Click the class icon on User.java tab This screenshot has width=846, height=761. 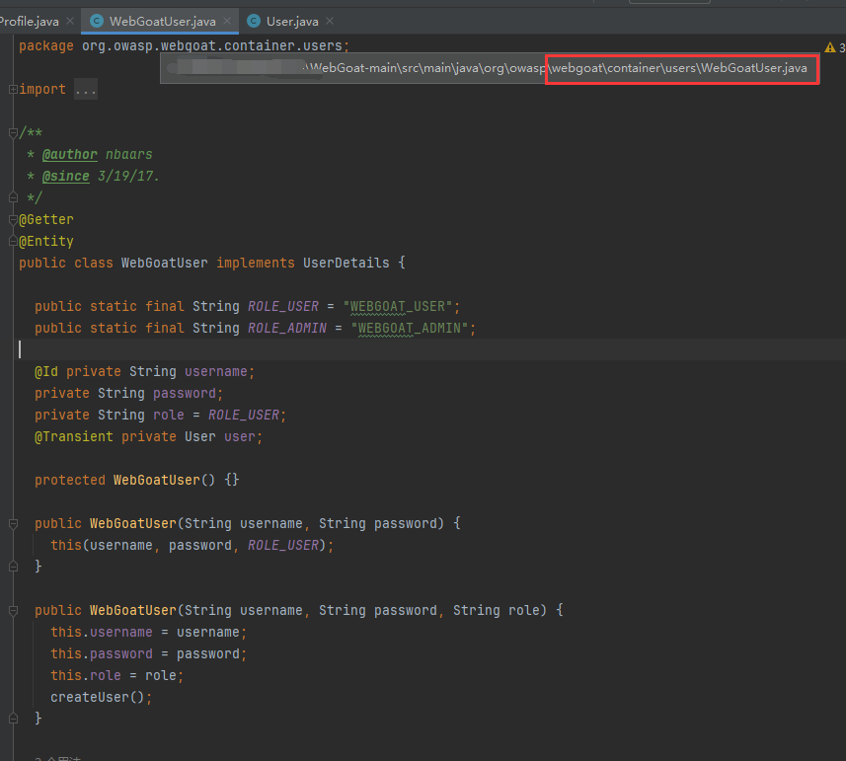pos(254,21)
